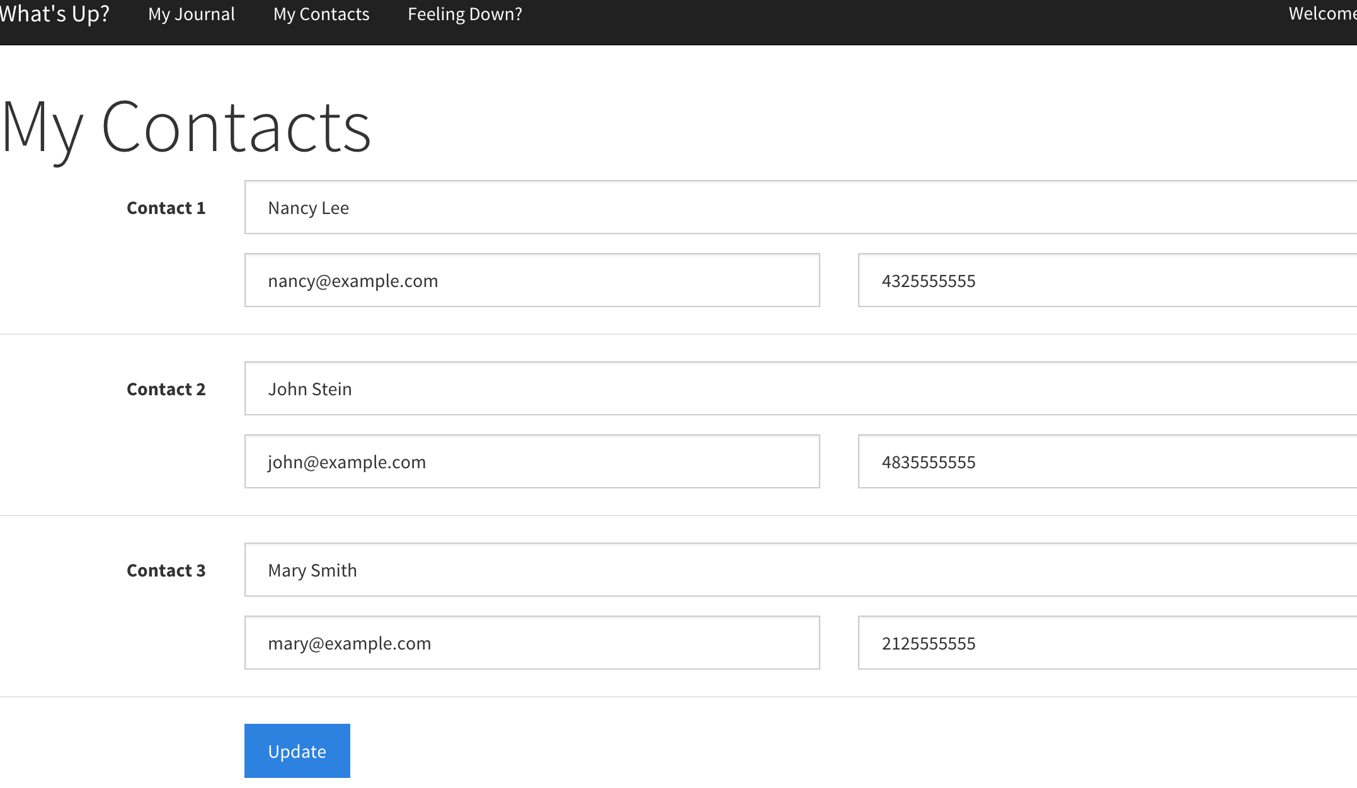This screenshot has width=1357, height=788.
Task: Focus the Nancy Lee name field
Action: (800, 208)
